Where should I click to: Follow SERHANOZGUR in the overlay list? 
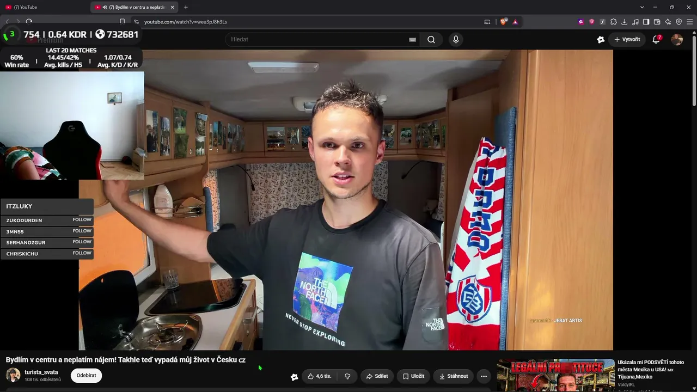click(82, 242)
